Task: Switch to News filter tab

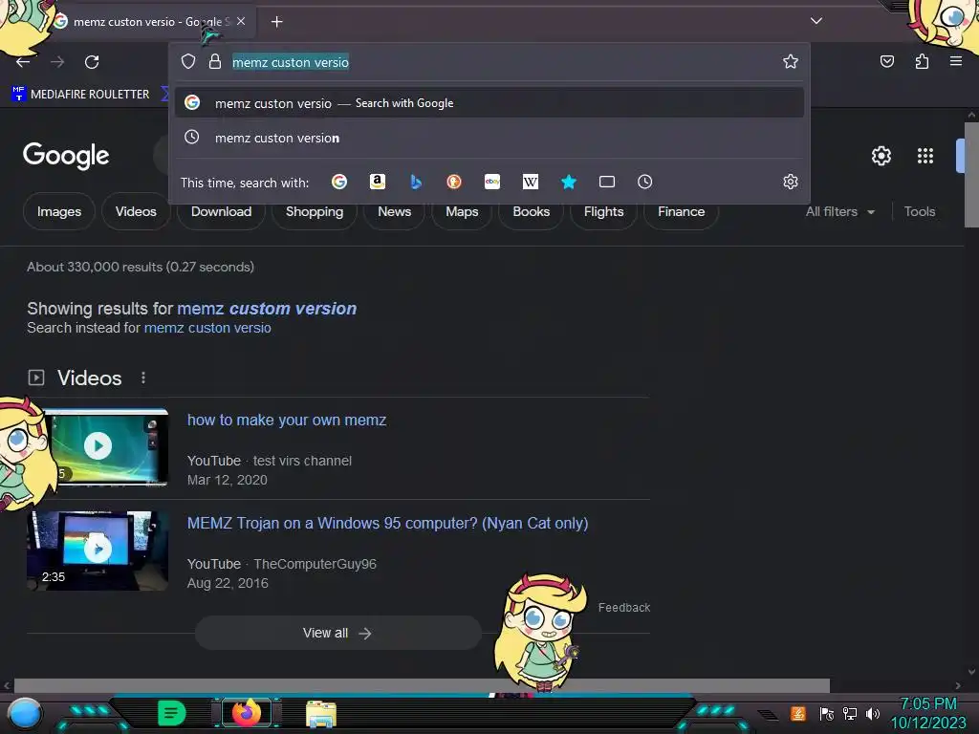Action: pyautogui.click(x=395, y=211)
